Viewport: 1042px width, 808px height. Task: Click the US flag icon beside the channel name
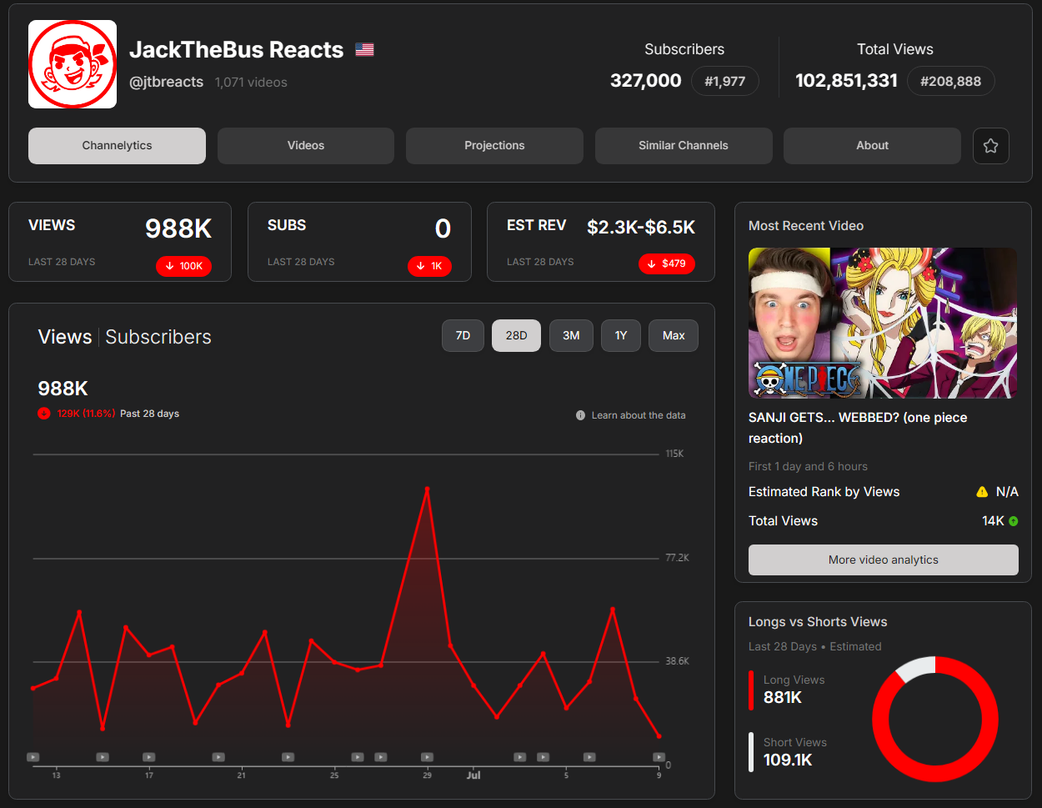click(364, 50)
